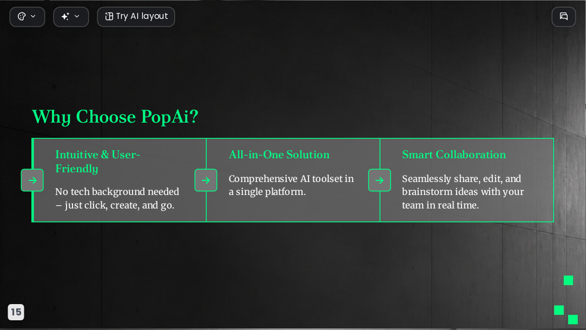The width and height of the screenshot is (586, 330).
Task: Click the arrow icon beside Intuitive & User-Friendly
Action: (x=32, y=180)
